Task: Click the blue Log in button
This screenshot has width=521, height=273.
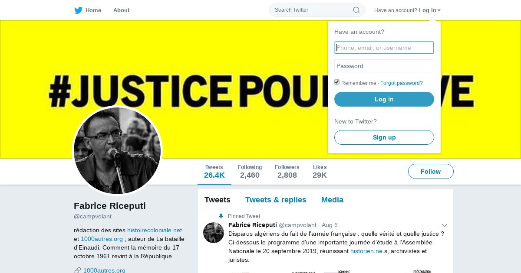Action: coord(384,99)
